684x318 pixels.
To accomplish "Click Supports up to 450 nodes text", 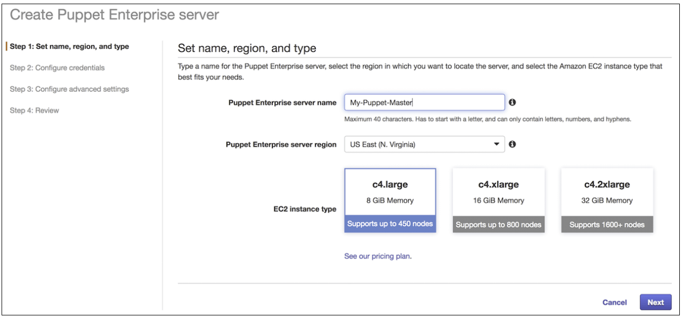I will click(390, 224).
